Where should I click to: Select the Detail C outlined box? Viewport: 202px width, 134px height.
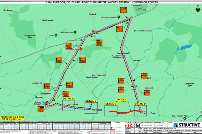(x=111, y=111)
